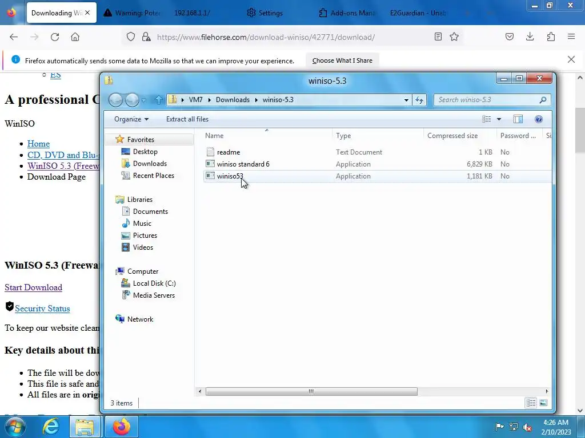The height and width of the screenshot is (438, 585).
Task: Select VM7 in the breadcrumb path
Action: pyautogui.click(x=195, y=100)
